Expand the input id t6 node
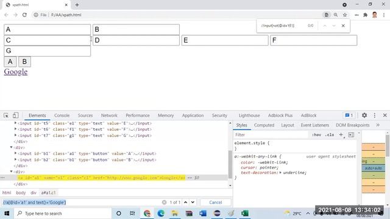This screenshot has height=219, width=390. (x=15, y=129)
